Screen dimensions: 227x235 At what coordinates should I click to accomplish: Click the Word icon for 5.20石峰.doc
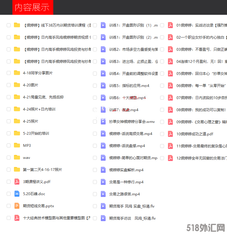tap(17, 194)
